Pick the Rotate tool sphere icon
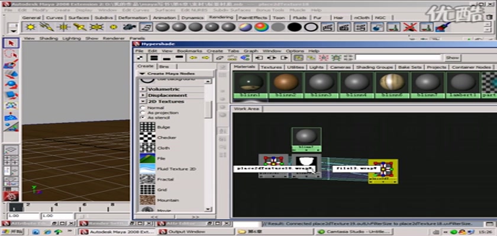 pos(11,85)
